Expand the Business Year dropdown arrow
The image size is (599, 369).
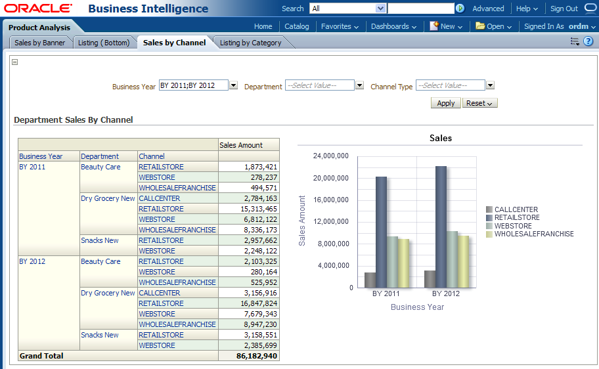(x=233, y=85)
